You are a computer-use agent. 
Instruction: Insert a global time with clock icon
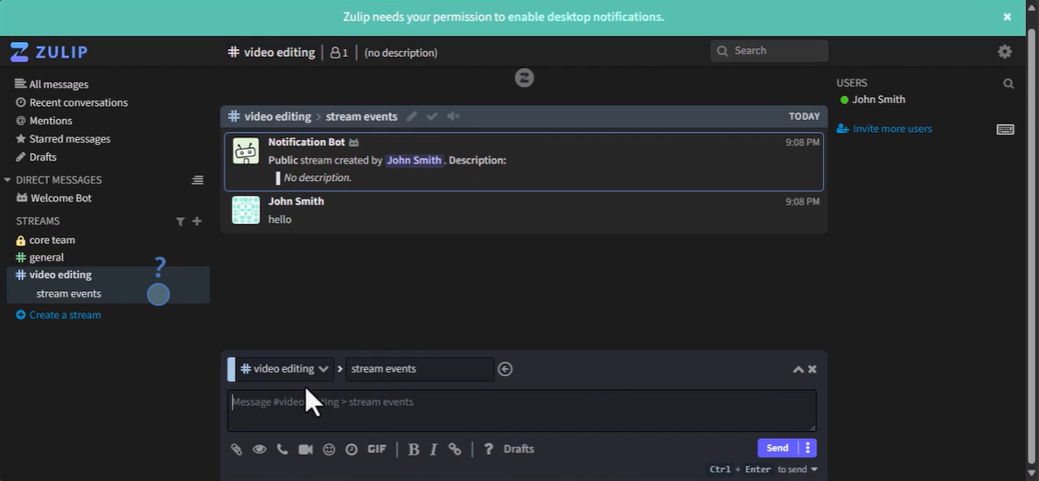tap(352, 450)
